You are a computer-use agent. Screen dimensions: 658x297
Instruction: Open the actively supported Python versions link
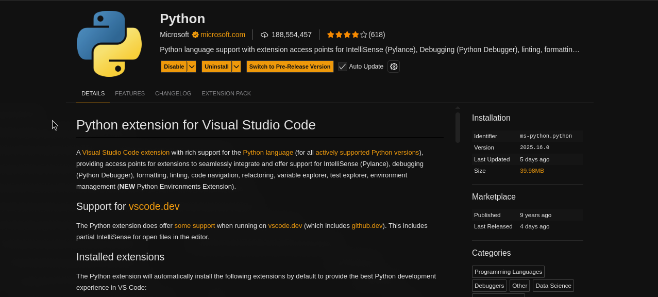(367, 152)
